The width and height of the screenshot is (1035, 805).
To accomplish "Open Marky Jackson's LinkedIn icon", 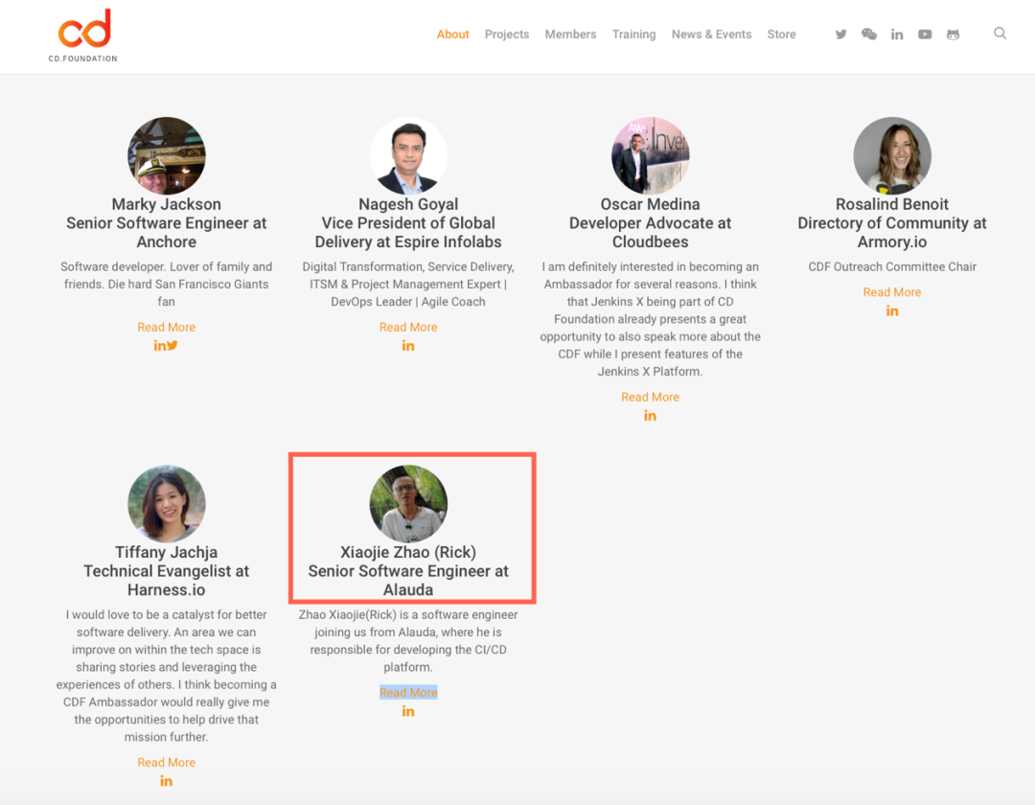I will pos(160,346).
